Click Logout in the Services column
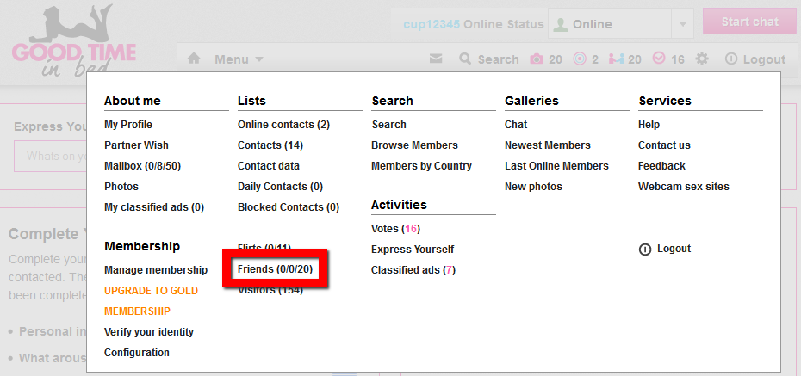 (x=673, y=249)
